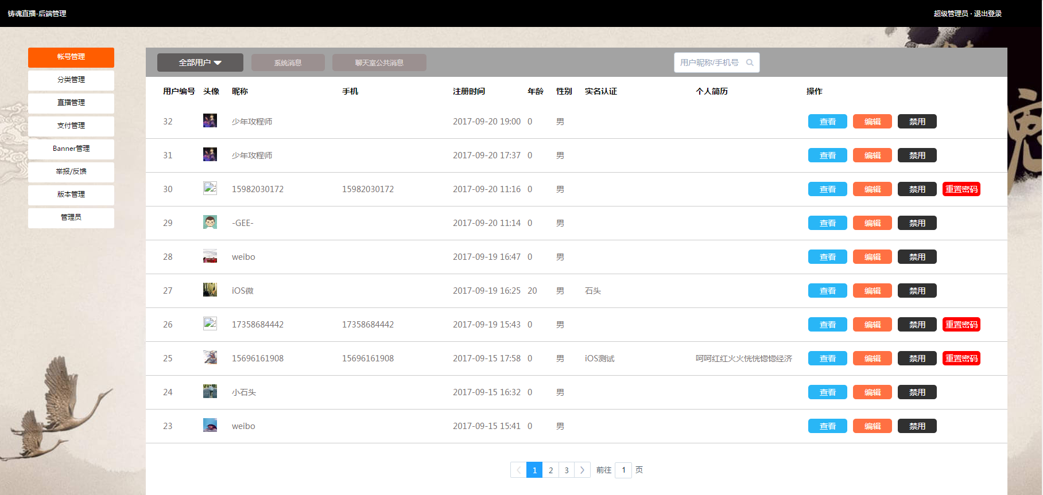Viewport: 1043px width, 495px height.
Task: Reset password for user 30
Action: 961,189
